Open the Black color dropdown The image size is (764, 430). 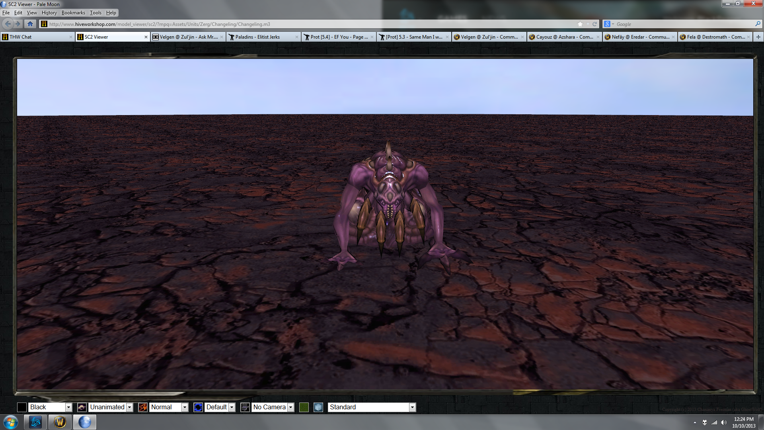[50, 407]
